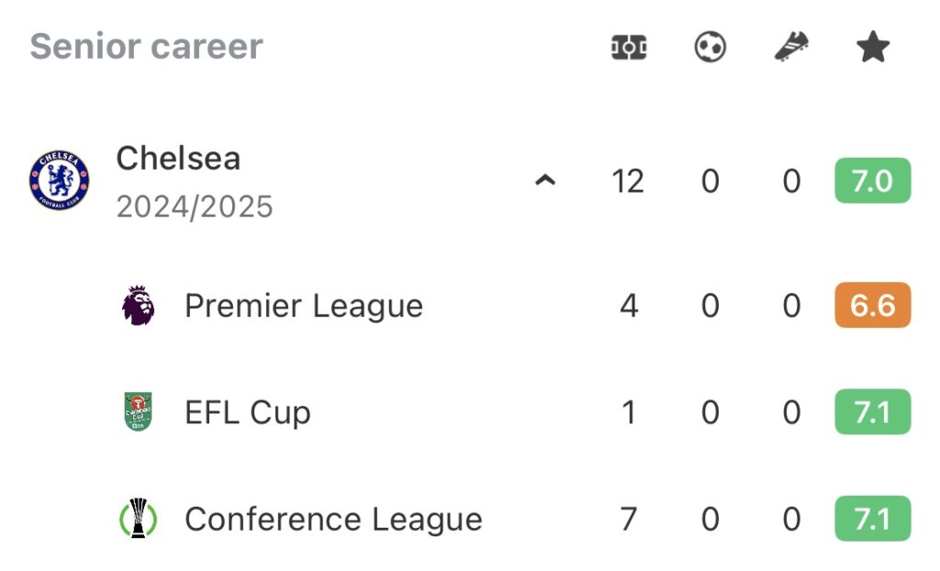Click the 12 total appearances value

(628, 181)
